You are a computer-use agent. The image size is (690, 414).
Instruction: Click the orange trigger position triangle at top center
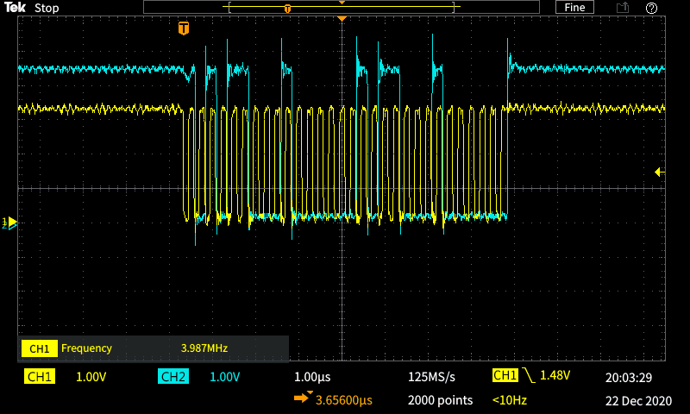click(342, 18)
